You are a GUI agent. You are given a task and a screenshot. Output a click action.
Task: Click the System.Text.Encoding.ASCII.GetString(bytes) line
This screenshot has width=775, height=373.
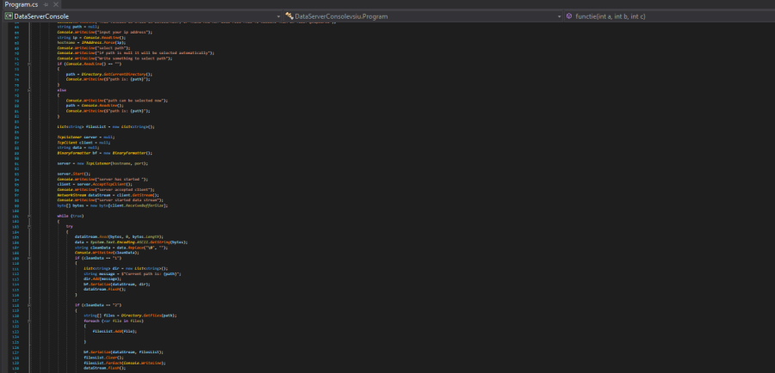pos(131,242)
